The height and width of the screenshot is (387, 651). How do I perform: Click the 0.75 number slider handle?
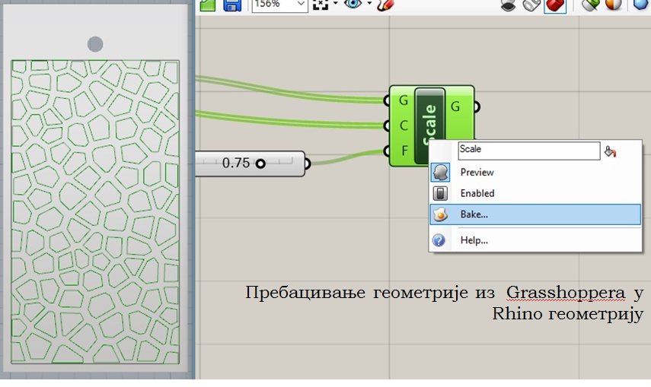tap(260, 163)
